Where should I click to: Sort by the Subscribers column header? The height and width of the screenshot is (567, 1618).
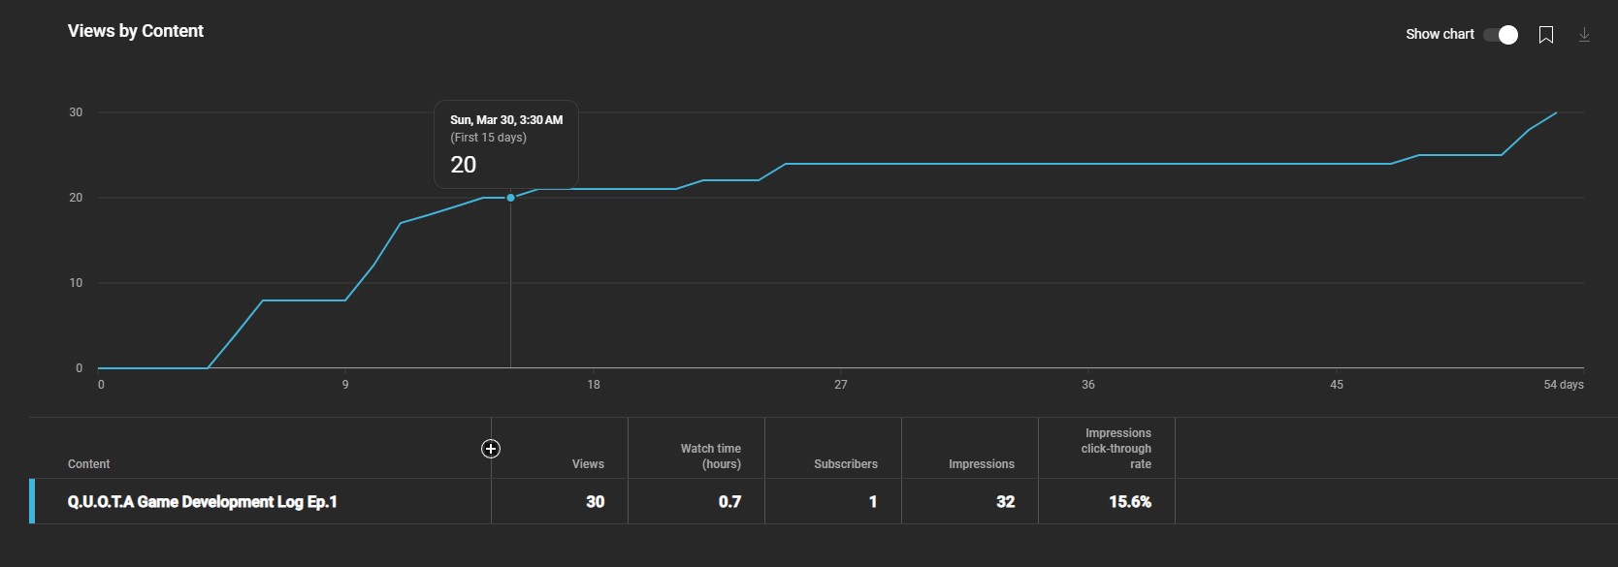(845, 464)
